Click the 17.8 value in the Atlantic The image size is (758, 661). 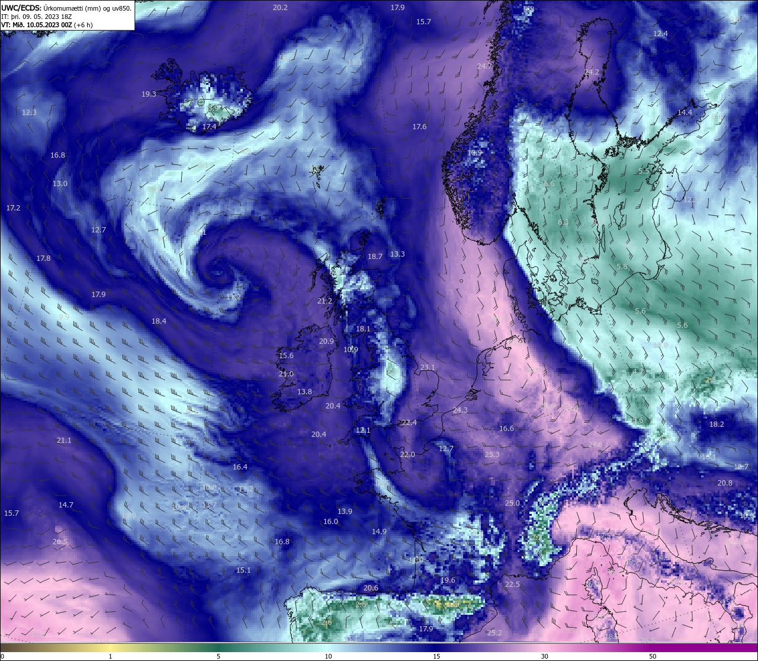(x=43, y=258)
